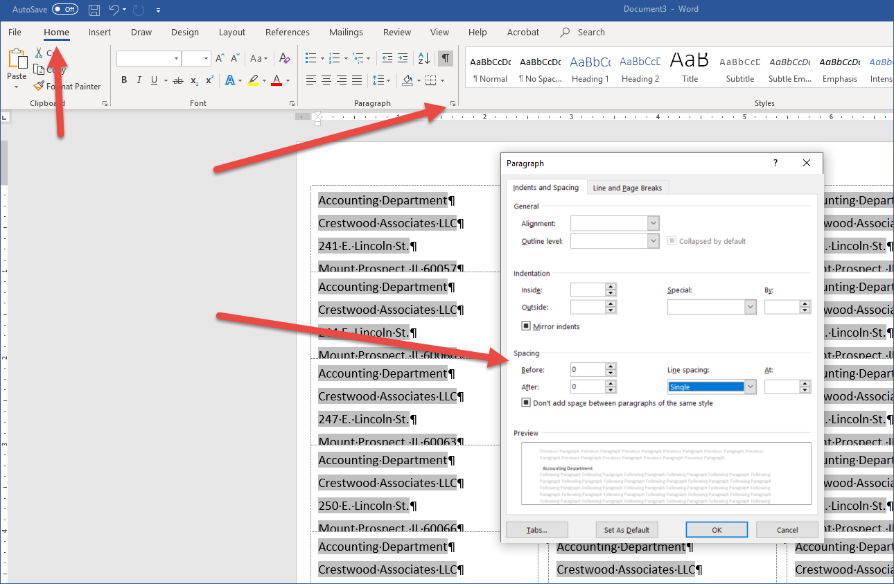
Task: Open the Layout ribbon tab
Action: click(232, 32)
